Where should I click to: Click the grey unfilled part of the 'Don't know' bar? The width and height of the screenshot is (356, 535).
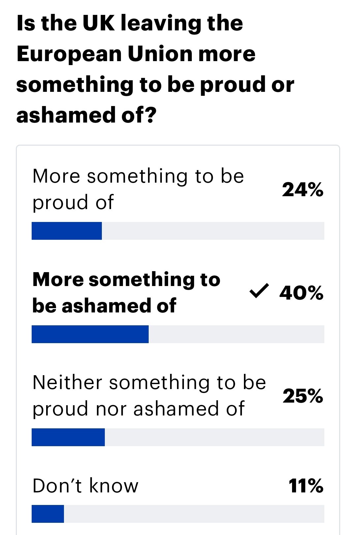coord(194,514)
